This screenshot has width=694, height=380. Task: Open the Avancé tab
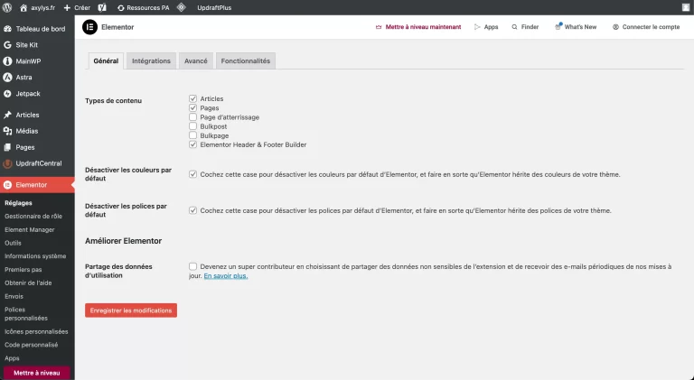[195, 61]
